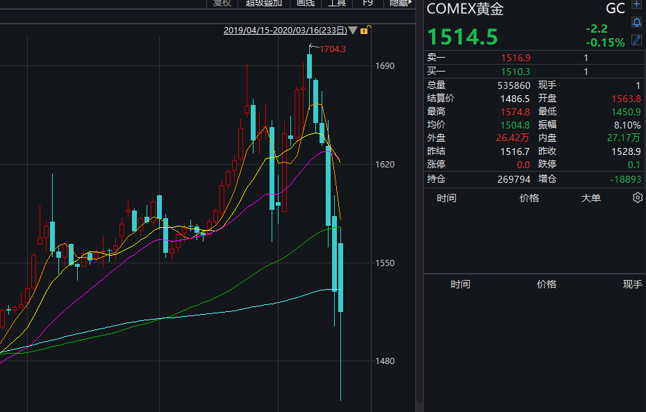Click the 2019/04/15-2020/03/16 date range link

[285, 31]
